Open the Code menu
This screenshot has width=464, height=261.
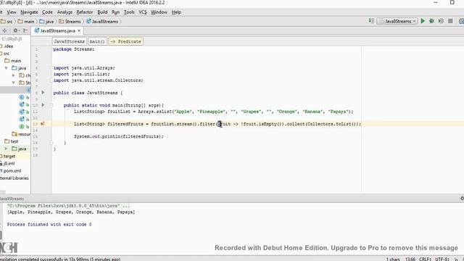pos(47,12)
